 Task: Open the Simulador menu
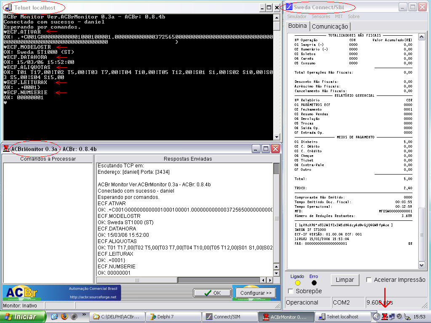click(296, 16)
